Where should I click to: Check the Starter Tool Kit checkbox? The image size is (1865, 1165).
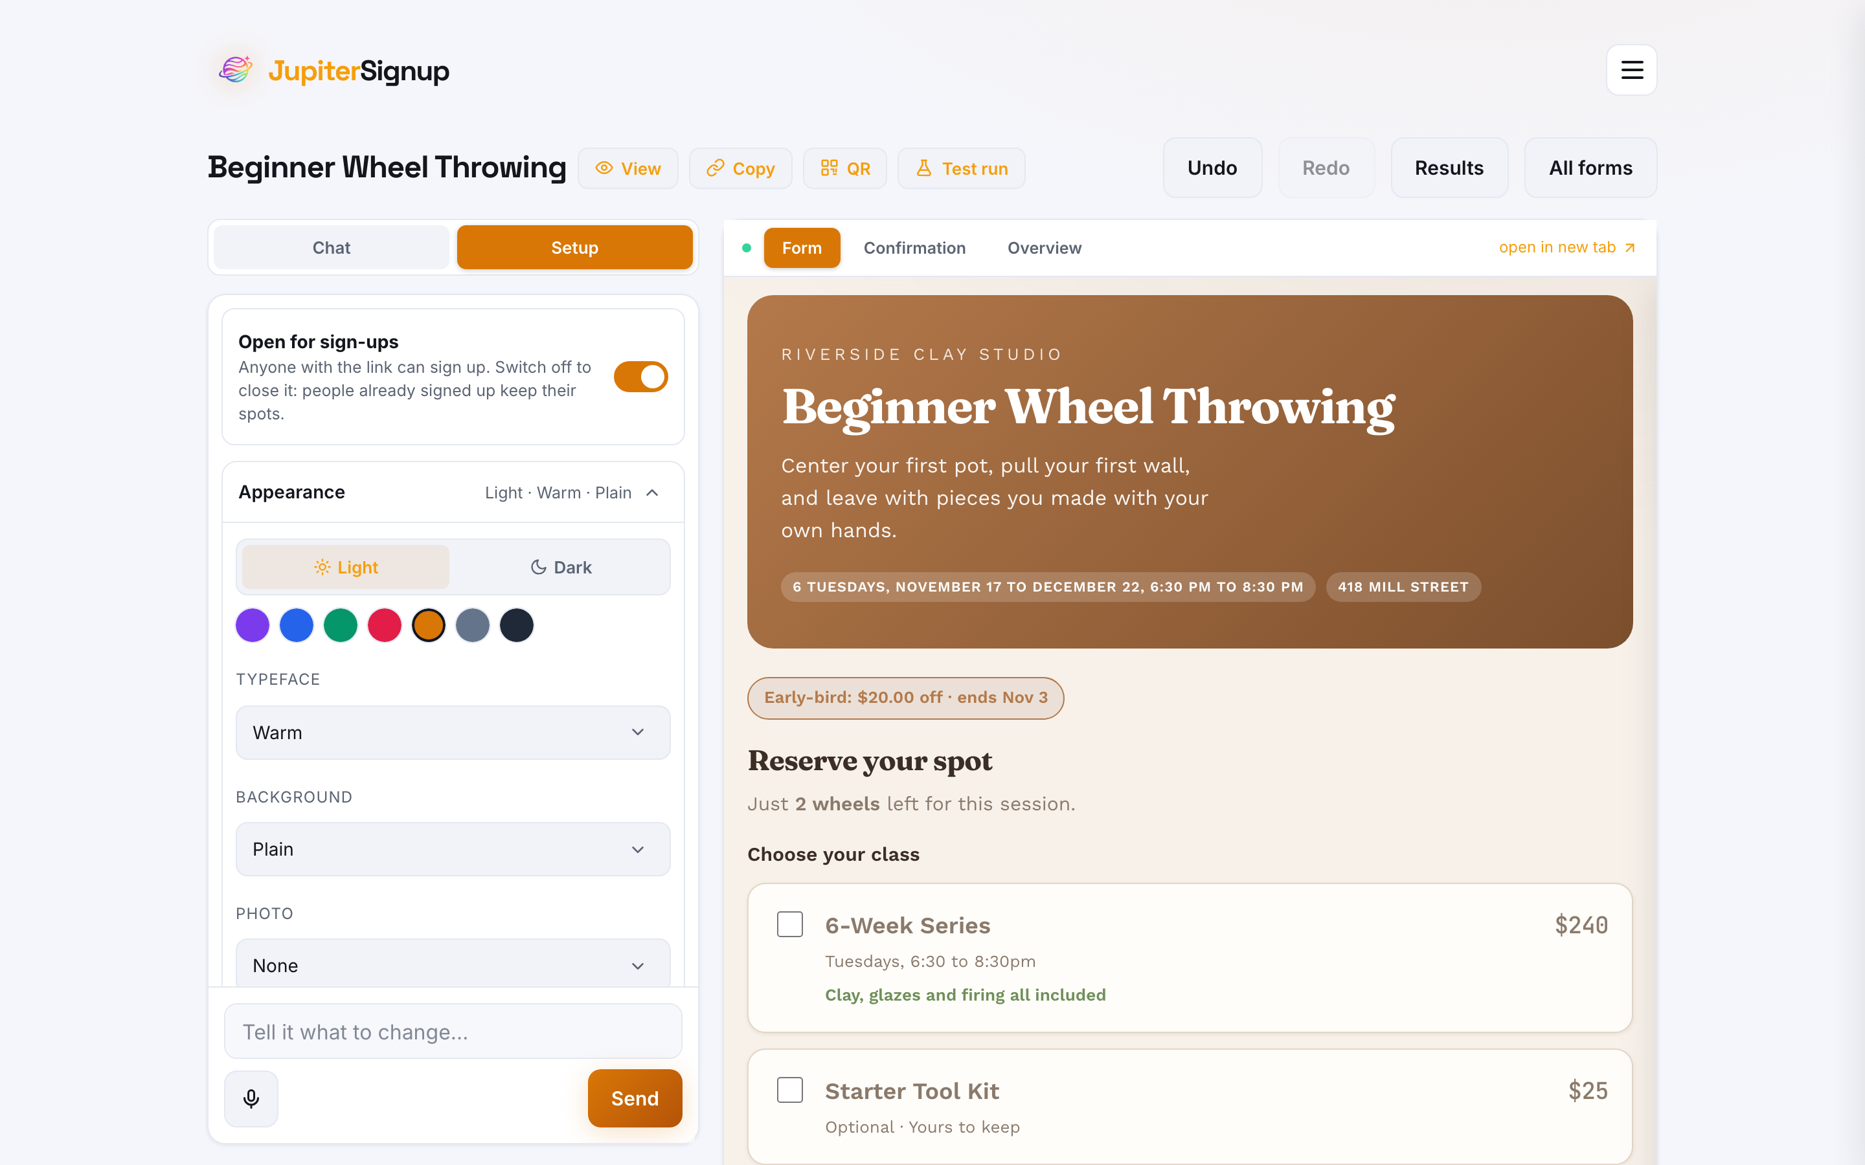[790, 1089]
